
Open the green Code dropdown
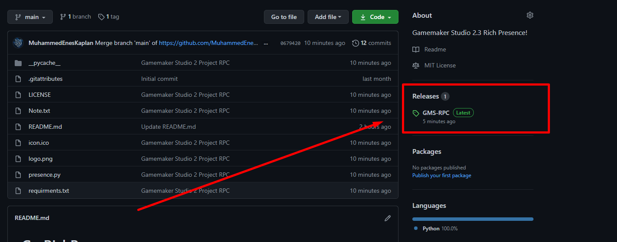375,17
